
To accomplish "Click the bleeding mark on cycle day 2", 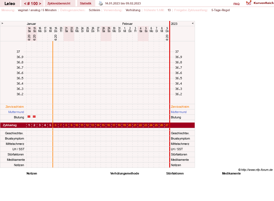I will [34, 116].
